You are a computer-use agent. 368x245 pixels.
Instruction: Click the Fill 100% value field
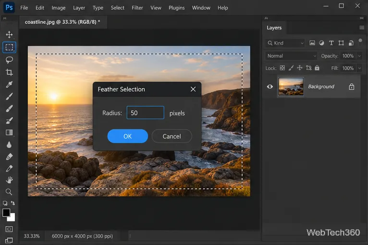348,68
